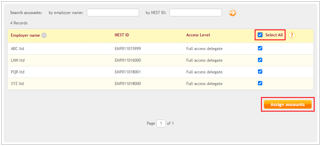Viewport: 321px width, 146px height.
Task: Select the page number box
Action: tap(161, 123)
